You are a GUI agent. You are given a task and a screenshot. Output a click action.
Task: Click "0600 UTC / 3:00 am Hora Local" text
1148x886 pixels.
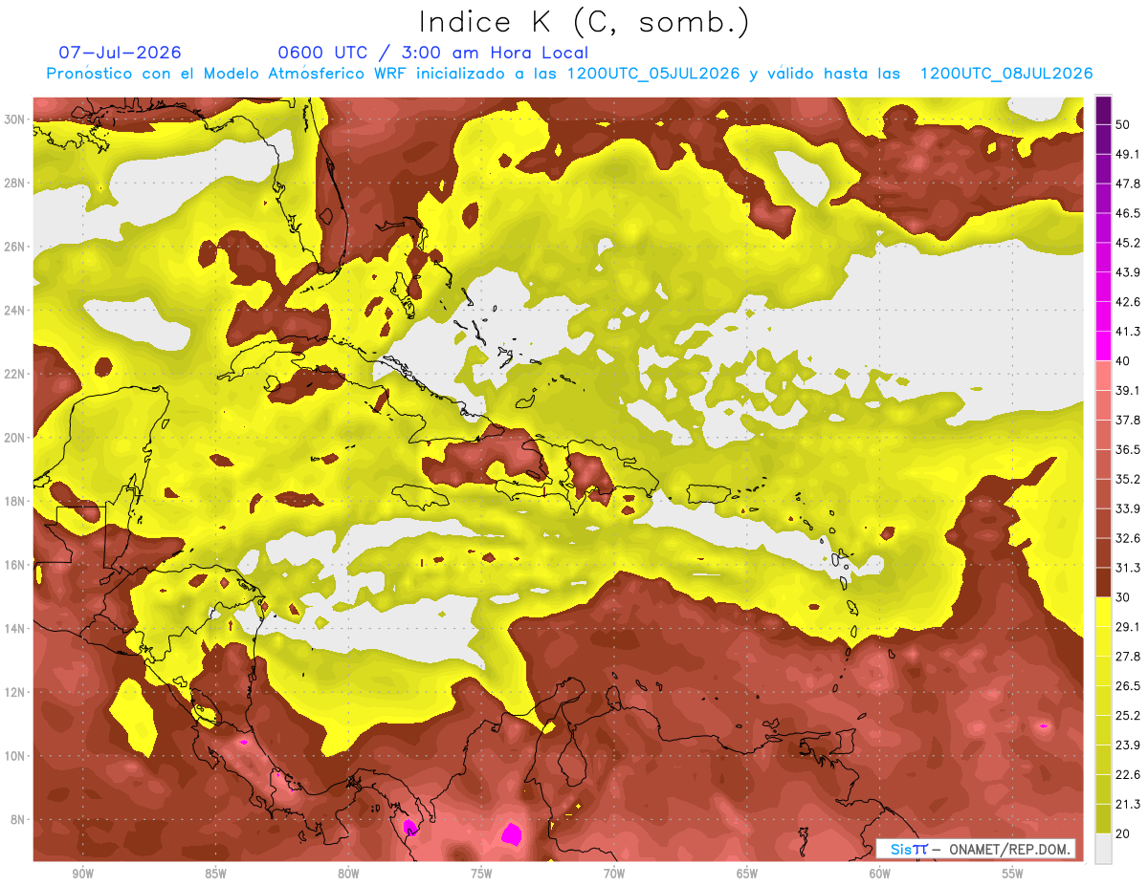tap(433, 53)
